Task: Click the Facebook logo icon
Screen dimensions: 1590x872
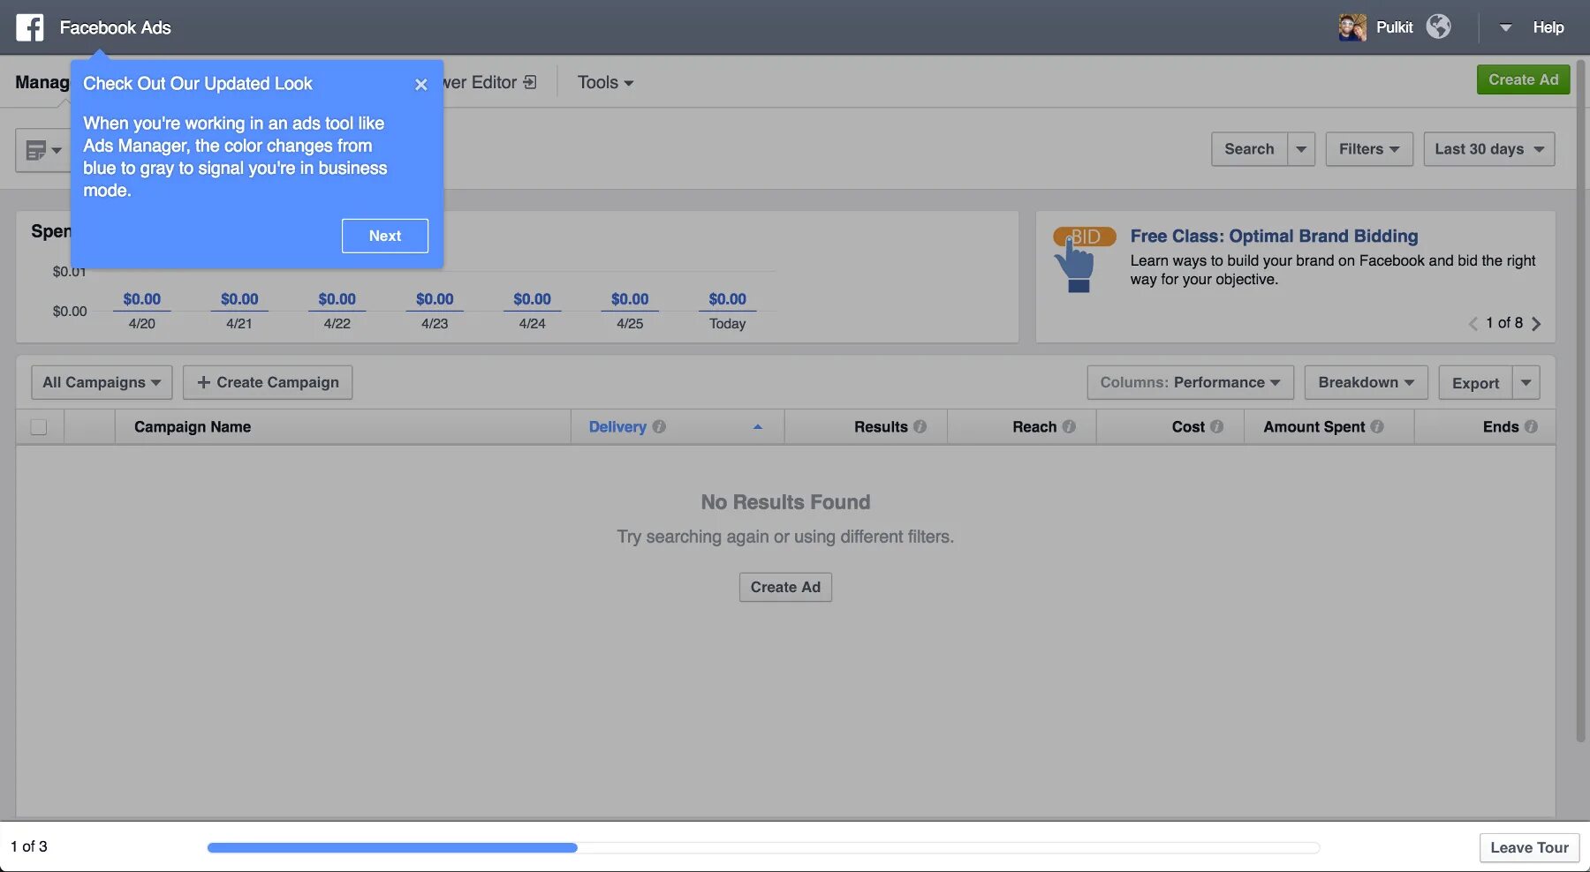Action: point(29,27)
